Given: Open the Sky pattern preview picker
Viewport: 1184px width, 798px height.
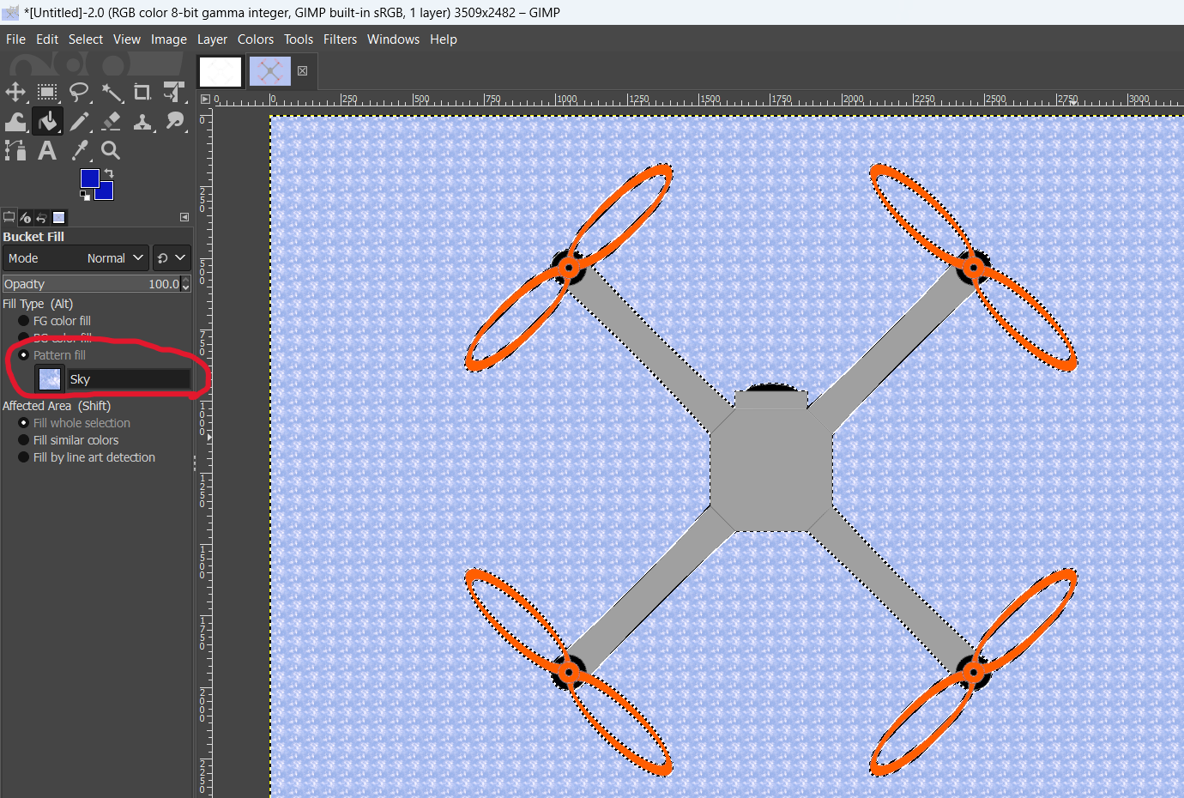Looking at the screenshot, I should click(x=50, y=378).
